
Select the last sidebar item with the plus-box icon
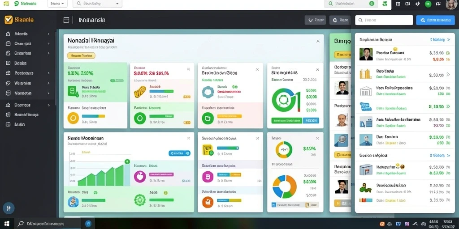pyautogui.click(x=16, y=124)
